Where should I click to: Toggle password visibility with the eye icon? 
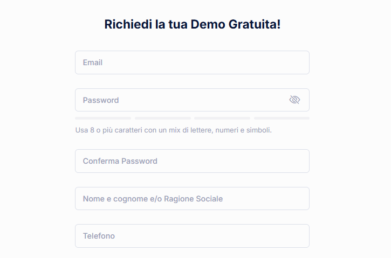[294, 100]
